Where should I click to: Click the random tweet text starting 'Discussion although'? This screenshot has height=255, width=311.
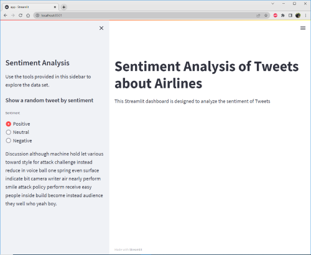[x=54, y=178]
